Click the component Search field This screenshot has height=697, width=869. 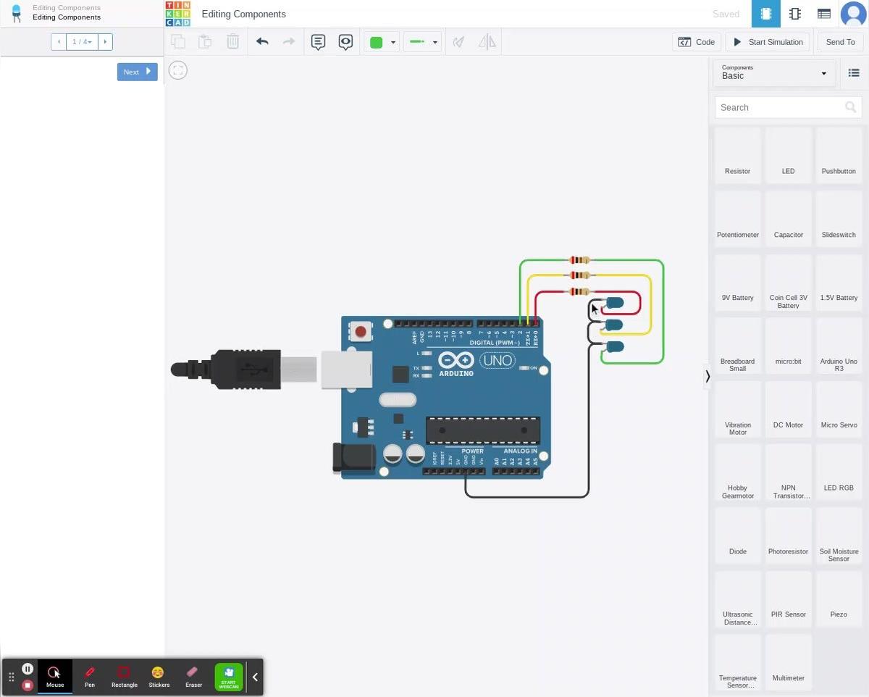pos(789,107)
